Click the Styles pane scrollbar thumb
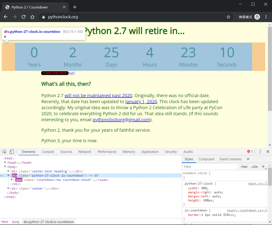 (270, 176)
